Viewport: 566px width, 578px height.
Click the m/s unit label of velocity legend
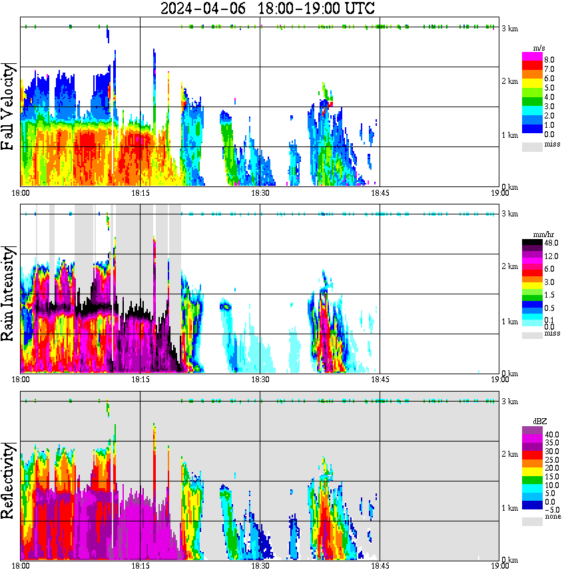(539, 49)
